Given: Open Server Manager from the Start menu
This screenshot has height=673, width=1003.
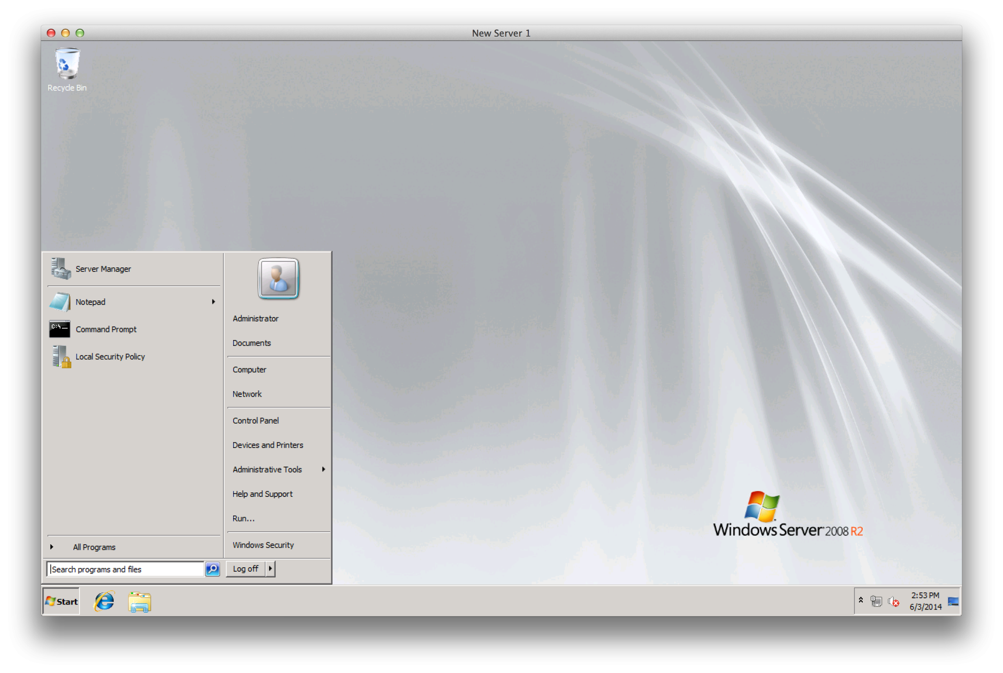Looking at the screenshot, I should coord(103,269).
